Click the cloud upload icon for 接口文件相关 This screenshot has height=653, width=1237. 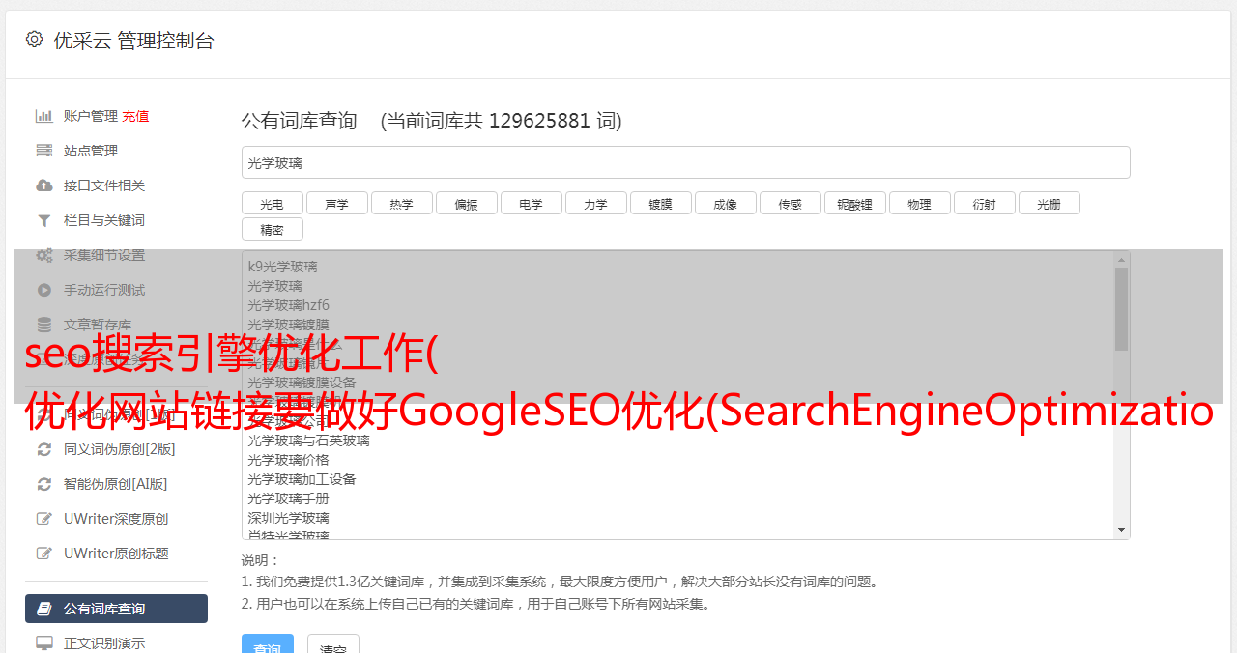[x=44, y=185]
